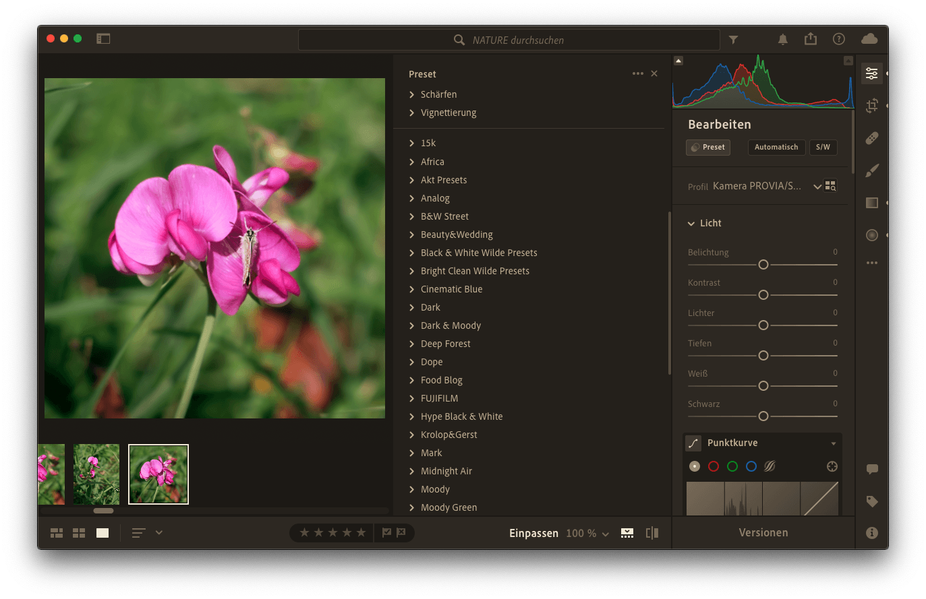This screenshot has height=599, width=926.
Task: Open the zoom percentage dropdown
Action: click(587, 534)
